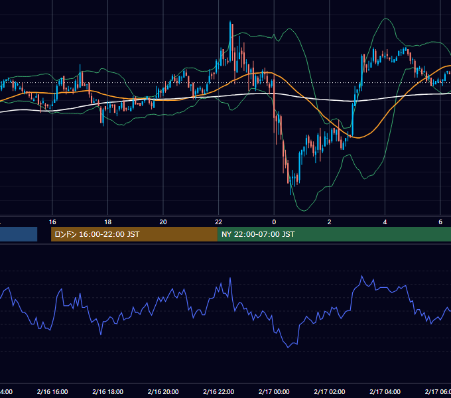Click the "2/17 02:00" date label
The height and width of the screenshot is (398, 451).
(330, 391)
